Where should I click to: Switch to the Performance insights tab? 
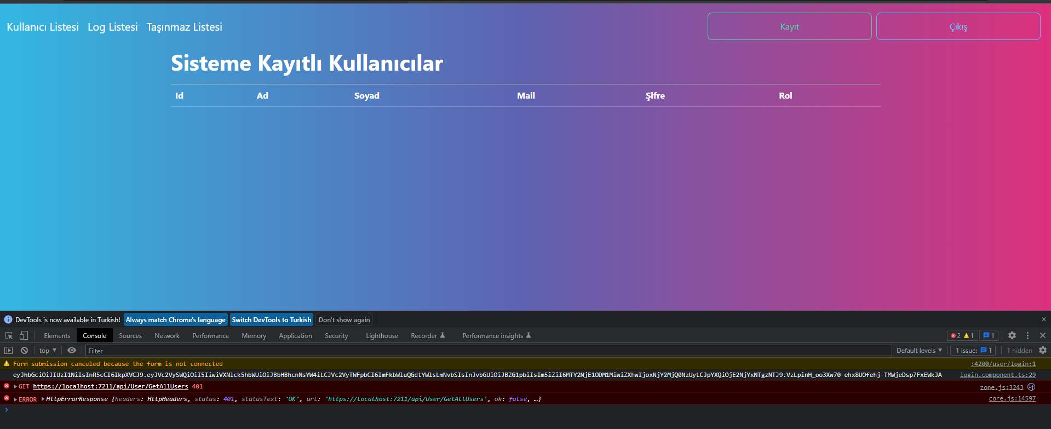click(496, 335)
